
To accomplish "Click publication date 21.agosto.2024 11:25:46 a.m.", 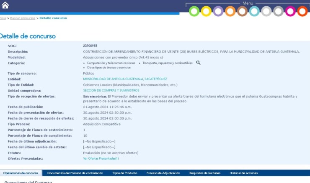I will tap(107, 107).
